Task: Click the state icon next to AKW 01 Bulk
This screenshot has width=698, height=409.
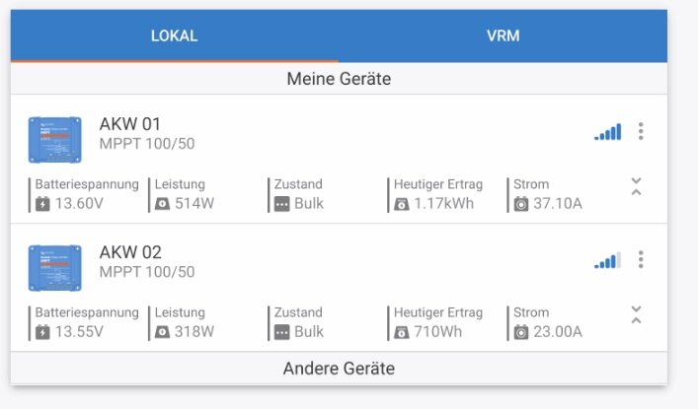Action: pyautogui.click(x=281, y=204)
